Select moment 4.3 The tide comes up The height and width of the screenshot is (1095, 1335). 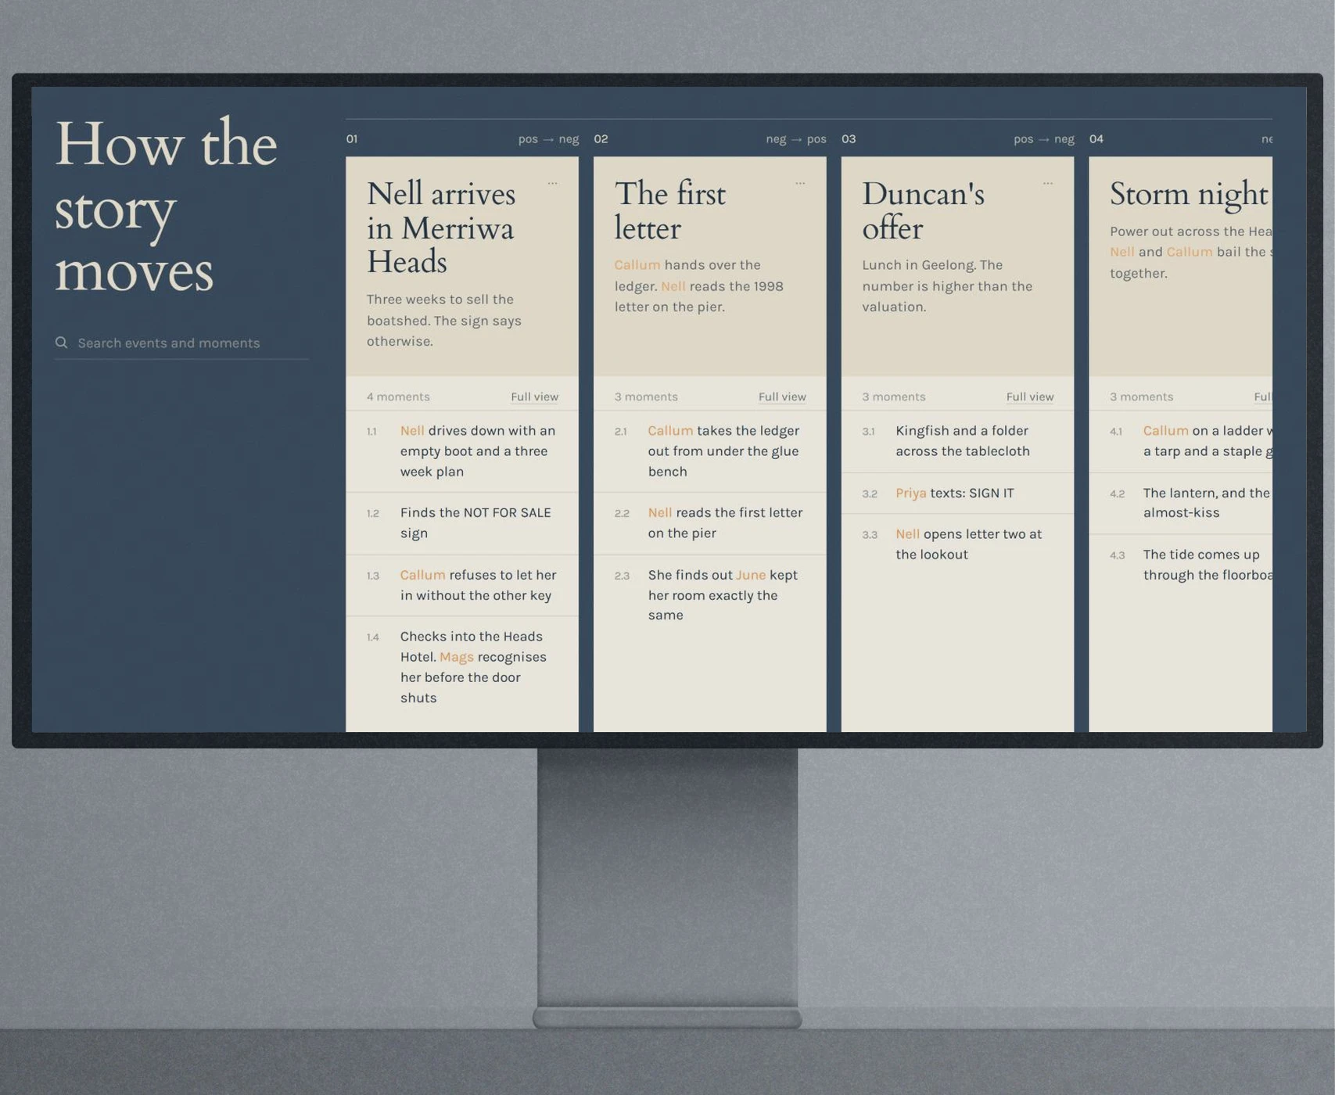click(1181, 565)
